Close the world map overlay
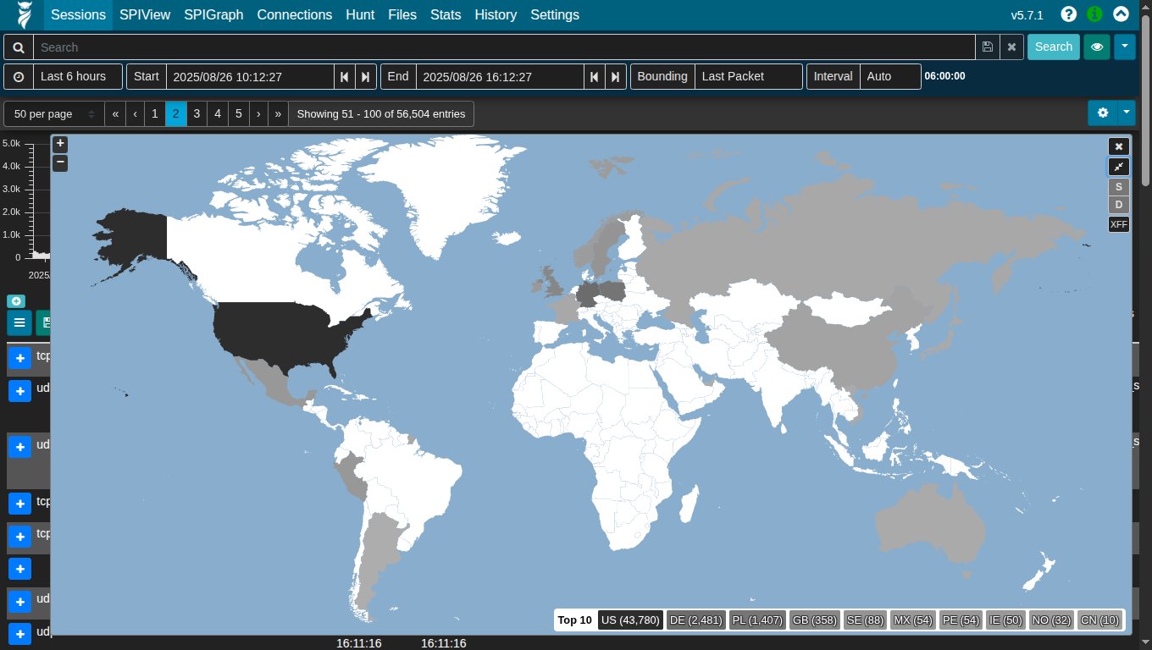The width and height of the screenshot is (1152, 650). [x=1119, y=146]
